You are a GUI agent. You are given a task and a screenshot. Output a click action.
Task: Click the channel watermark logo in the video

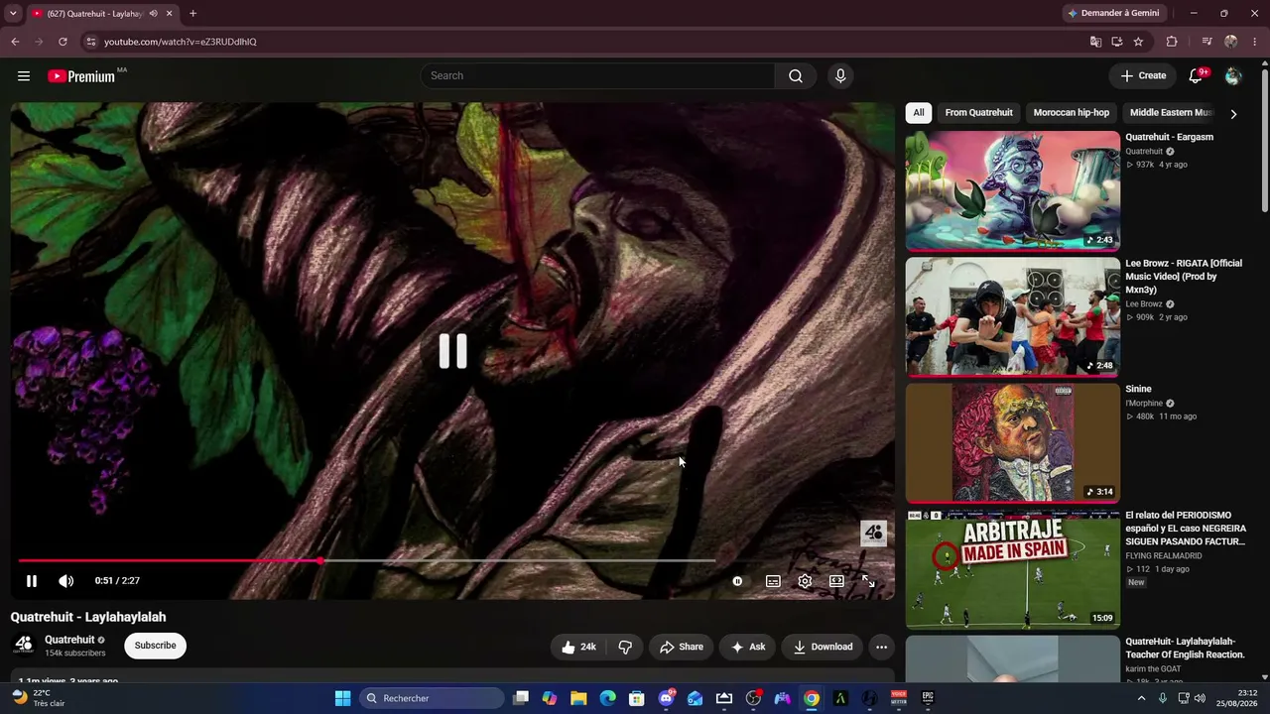tap(873, 534)
